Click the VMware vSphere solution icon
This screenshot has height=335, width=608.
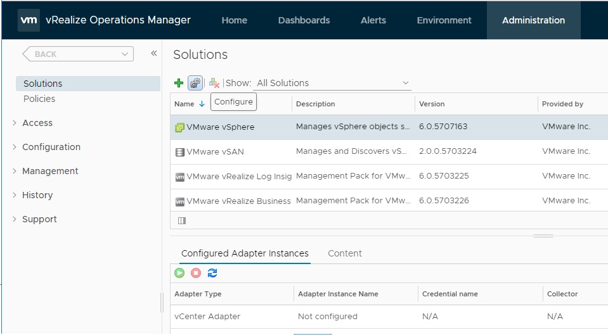click(x=179, y=127)
